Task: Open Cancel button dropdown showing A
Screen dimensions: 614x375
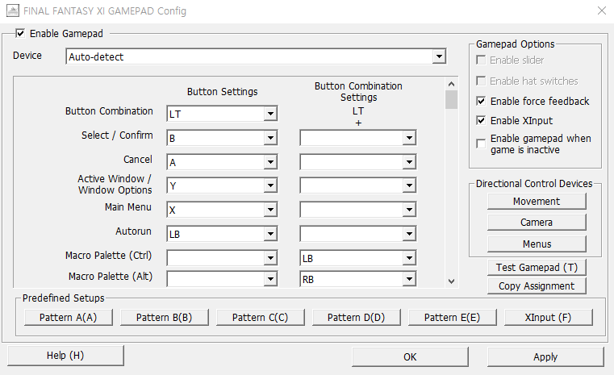Action: click(222, 162)
